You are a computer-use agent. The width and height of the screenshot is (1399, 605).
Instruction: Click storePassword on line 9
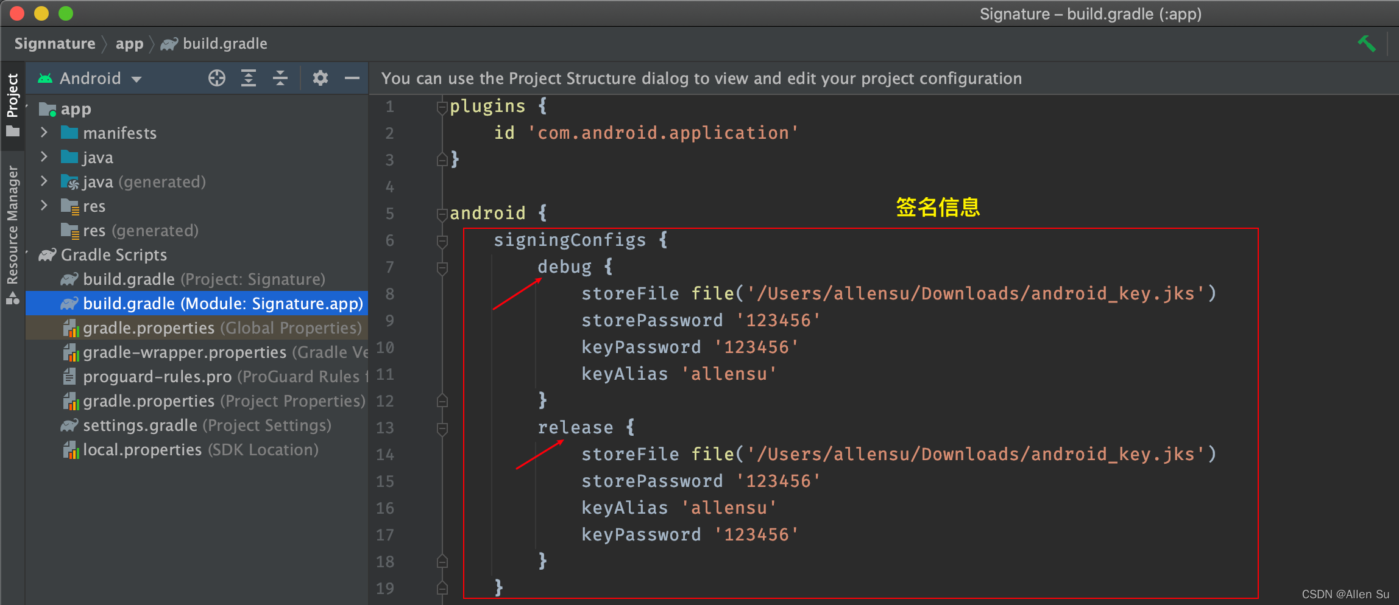point(652,320)
